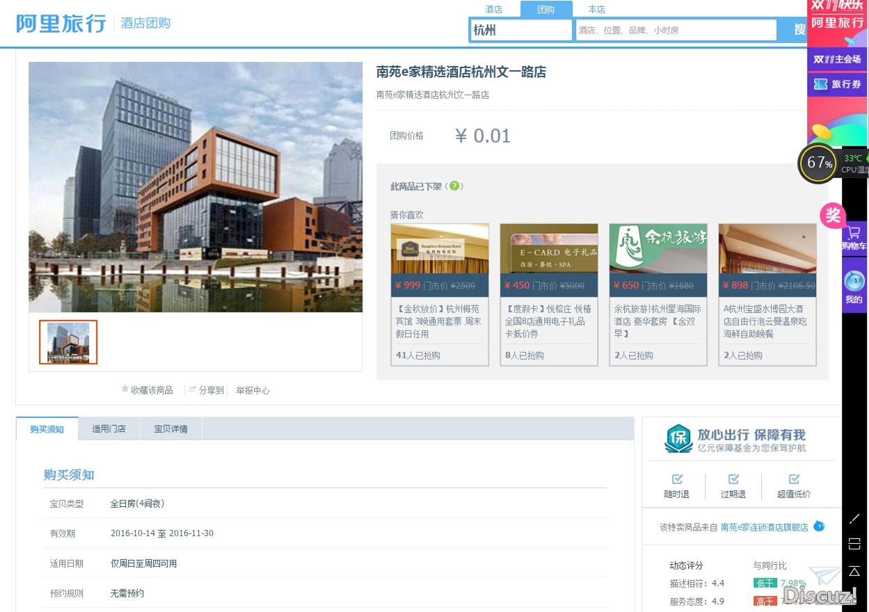Open the 宝贝详情 tab
The height and width of the screenshot is (612, 869).
coord(171,429)
